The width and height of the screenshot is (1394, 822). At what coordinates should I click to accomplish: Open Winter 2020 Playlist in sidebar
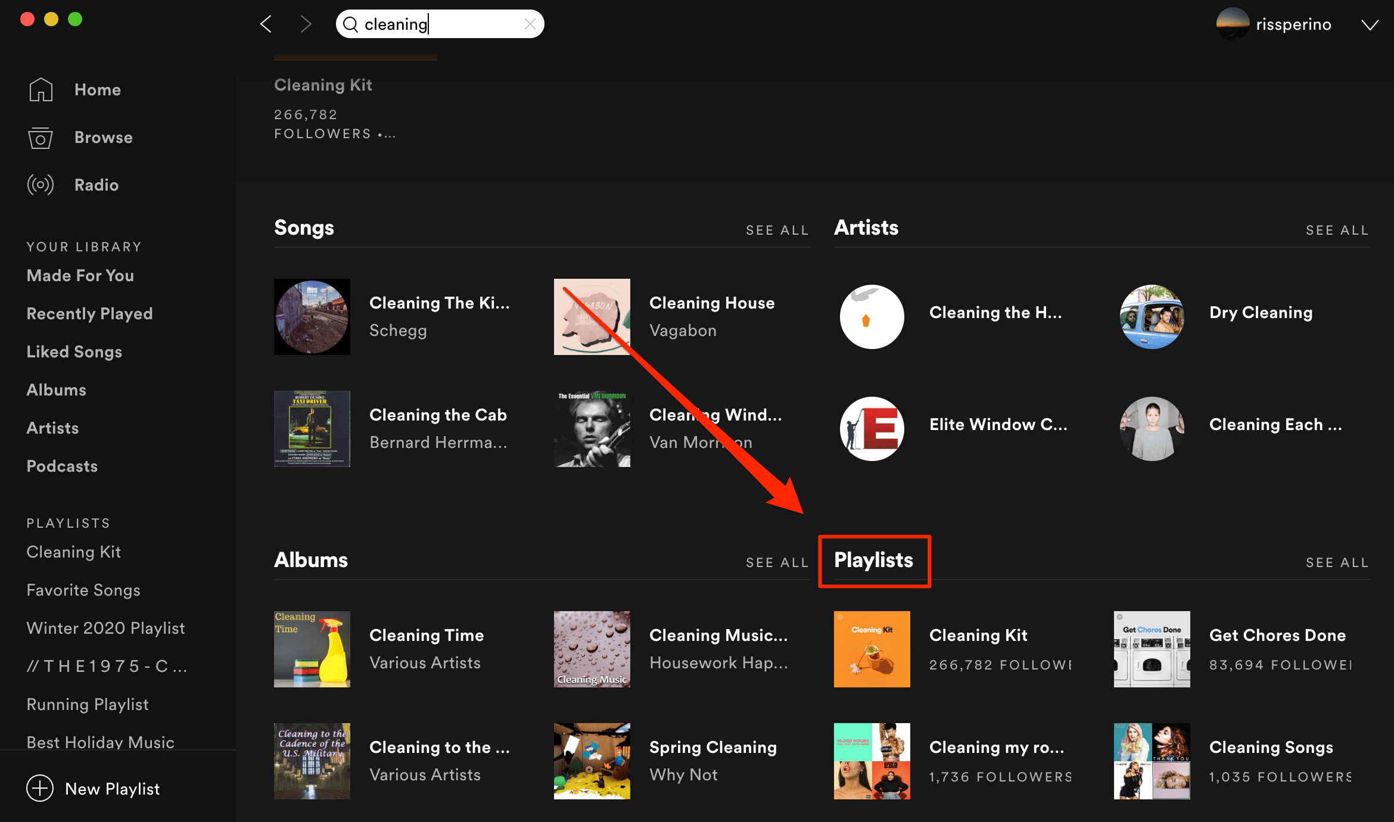[x=106, y=628]
